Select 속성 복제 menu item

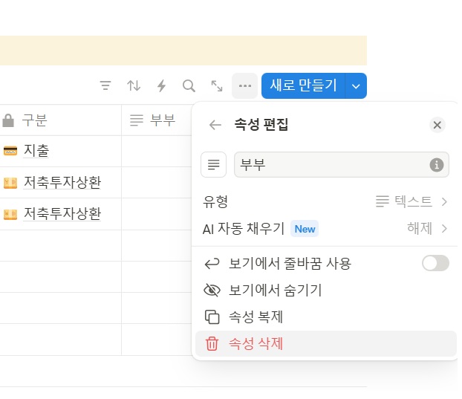coord(255,317)
